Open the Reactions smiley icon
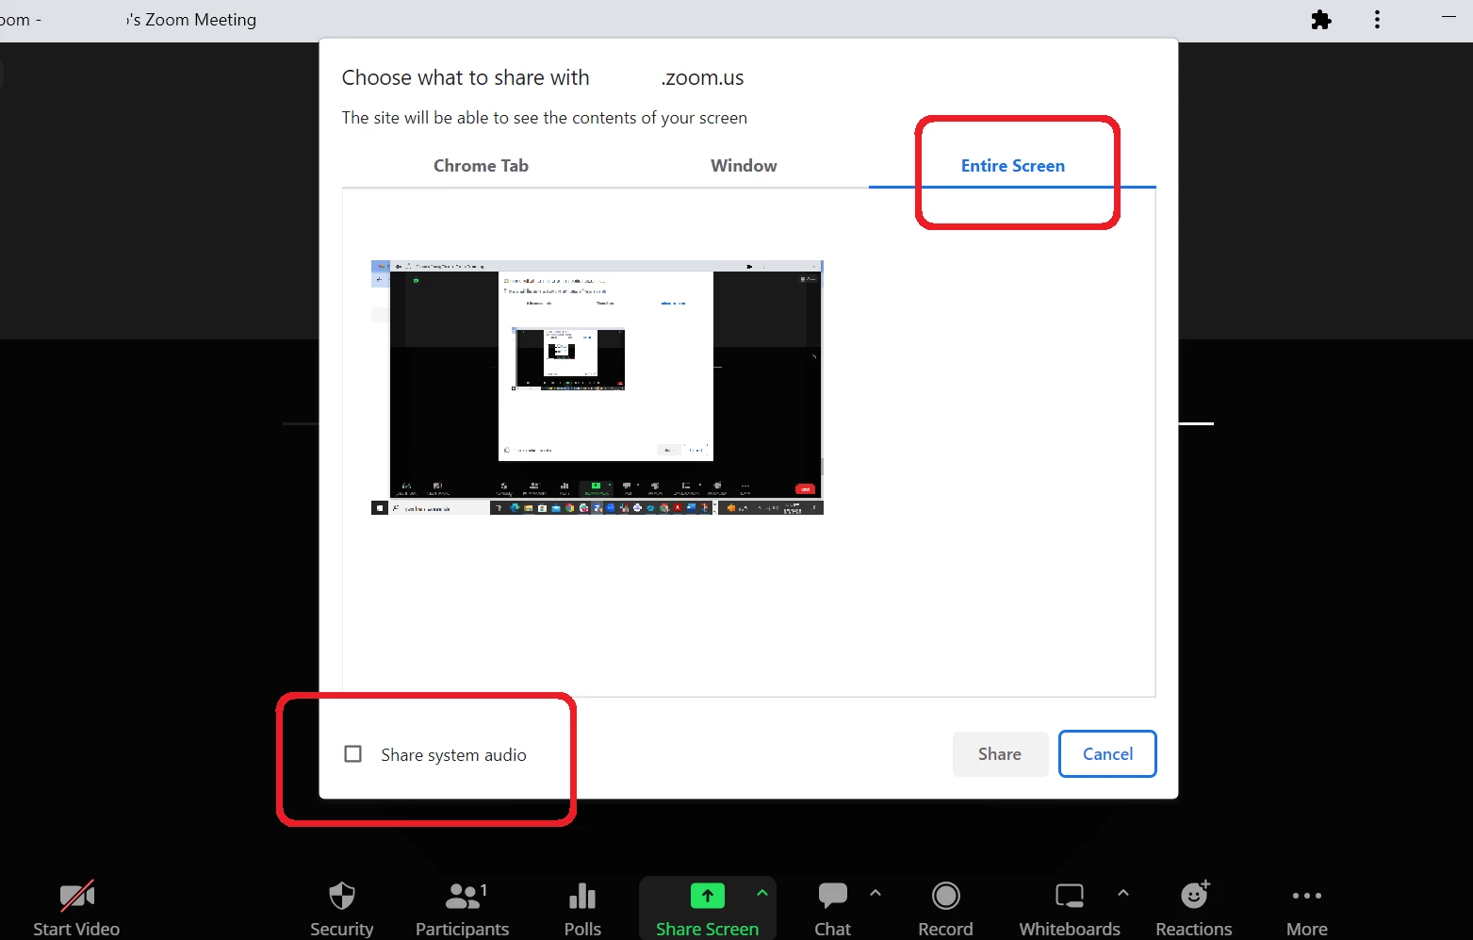This screenshot has height=940, width=1473. pos(1194,894)
